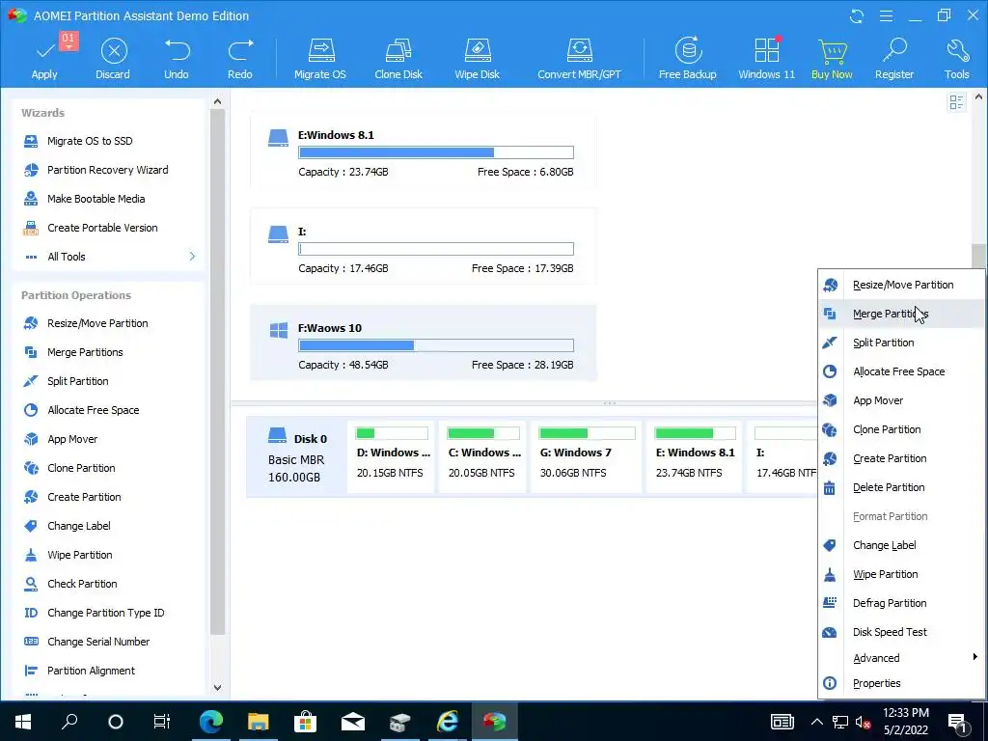Open Windows Start menu

23,722
